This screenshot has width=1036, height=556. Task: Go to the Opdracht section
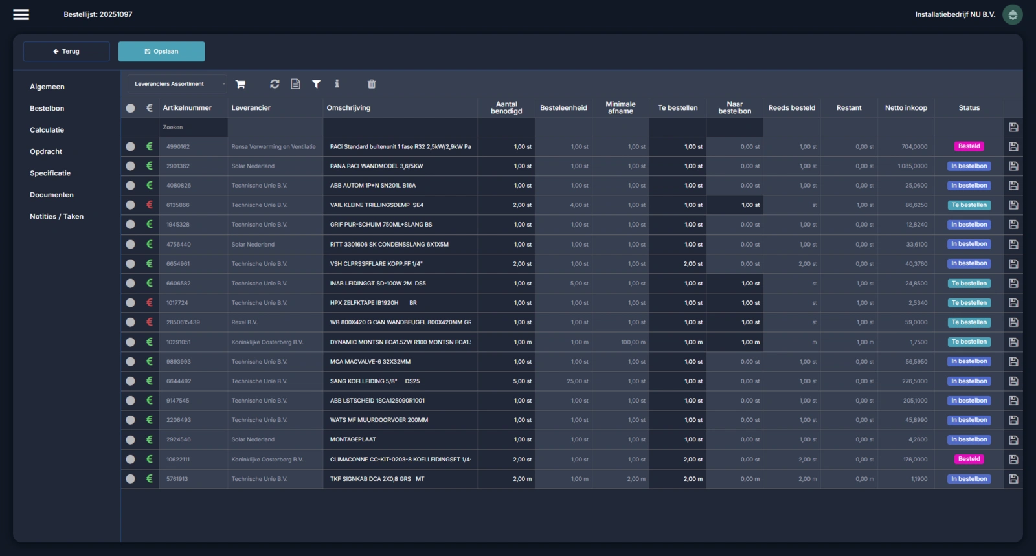pyautogui.click(x=46, y=151)
